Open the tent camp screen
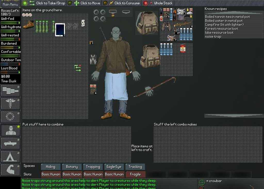 coord(10,156)
